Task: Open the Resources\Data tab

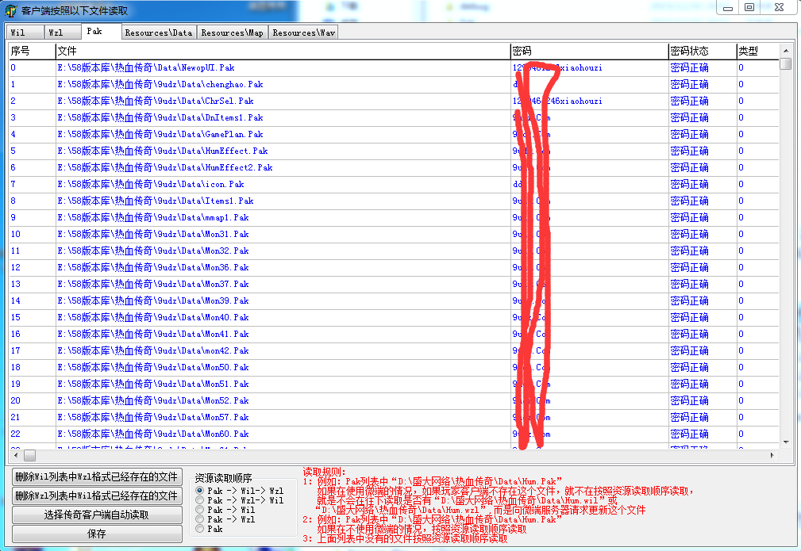Action: [159, 33]
